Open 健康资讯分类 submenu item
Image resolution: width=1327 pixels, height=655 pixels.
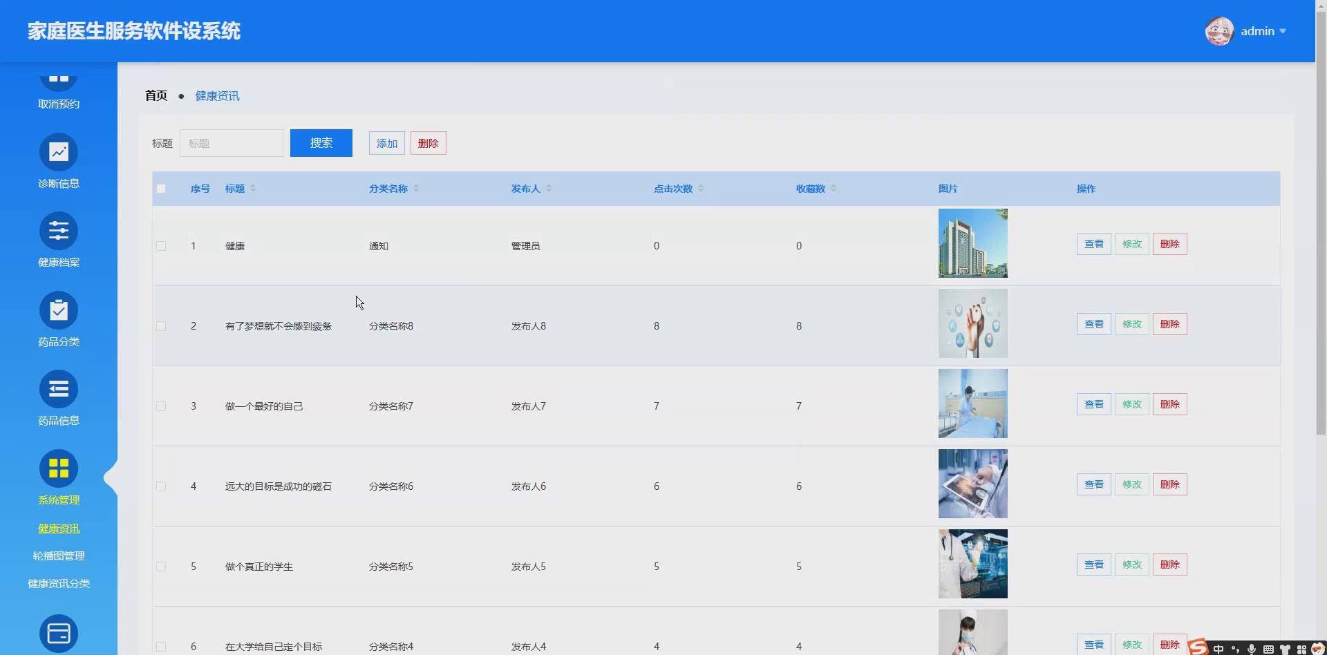pos(59,583)
